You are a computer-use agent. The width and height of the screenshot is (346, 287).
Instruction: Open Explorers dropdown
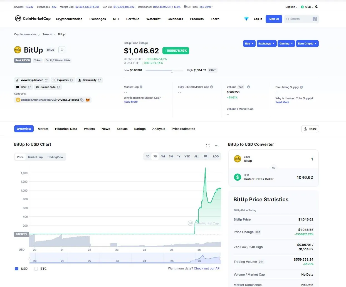pos(63,80)
